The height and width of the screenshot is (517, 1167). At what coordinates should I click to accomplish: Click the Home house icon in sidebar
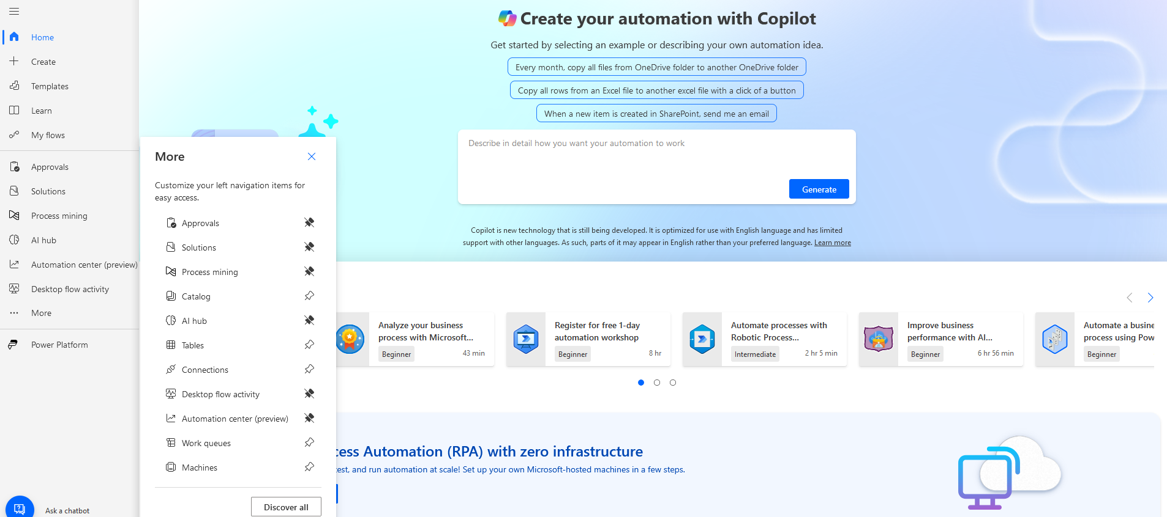[x=14, y=37]
